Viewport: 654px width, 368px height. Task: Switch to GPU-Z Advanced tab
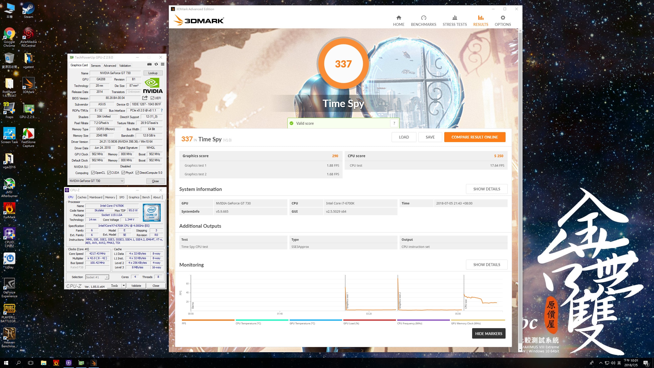point(110,66)
